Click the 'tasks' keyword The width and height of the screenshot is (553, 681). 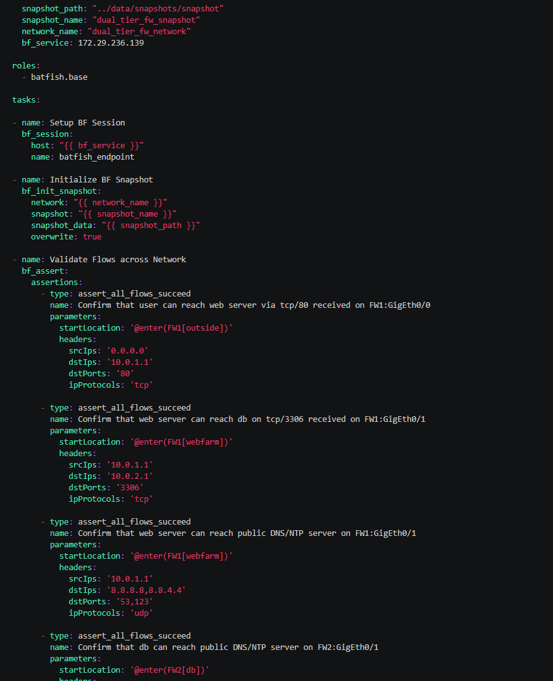click(x=24, y=100)
